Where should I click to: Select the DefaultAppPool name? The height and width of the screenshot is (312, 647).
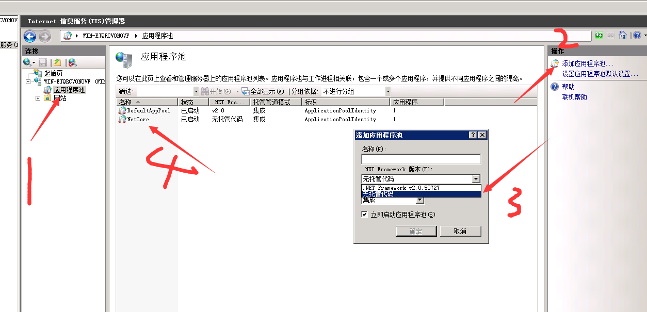coord(149,110)
